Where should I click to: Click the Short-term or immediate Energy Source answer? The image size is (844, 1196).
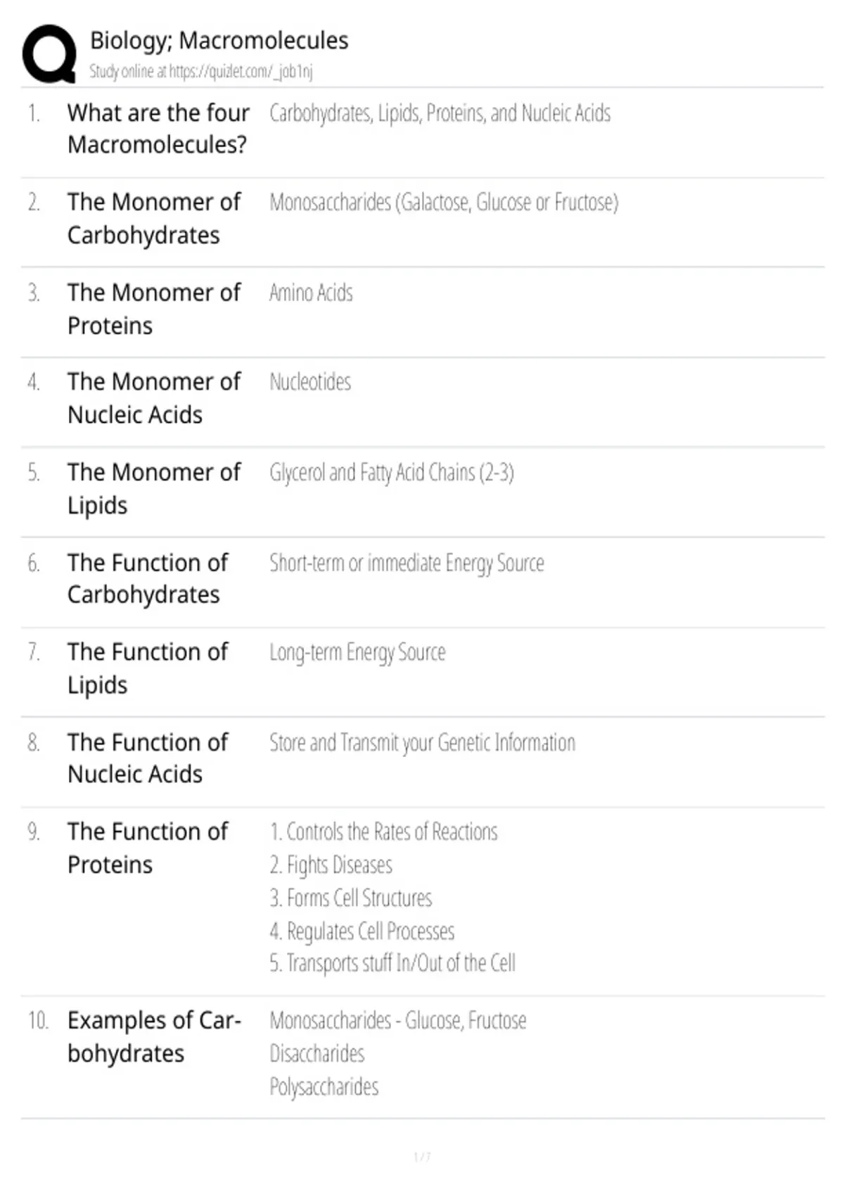tap(407, 564)
